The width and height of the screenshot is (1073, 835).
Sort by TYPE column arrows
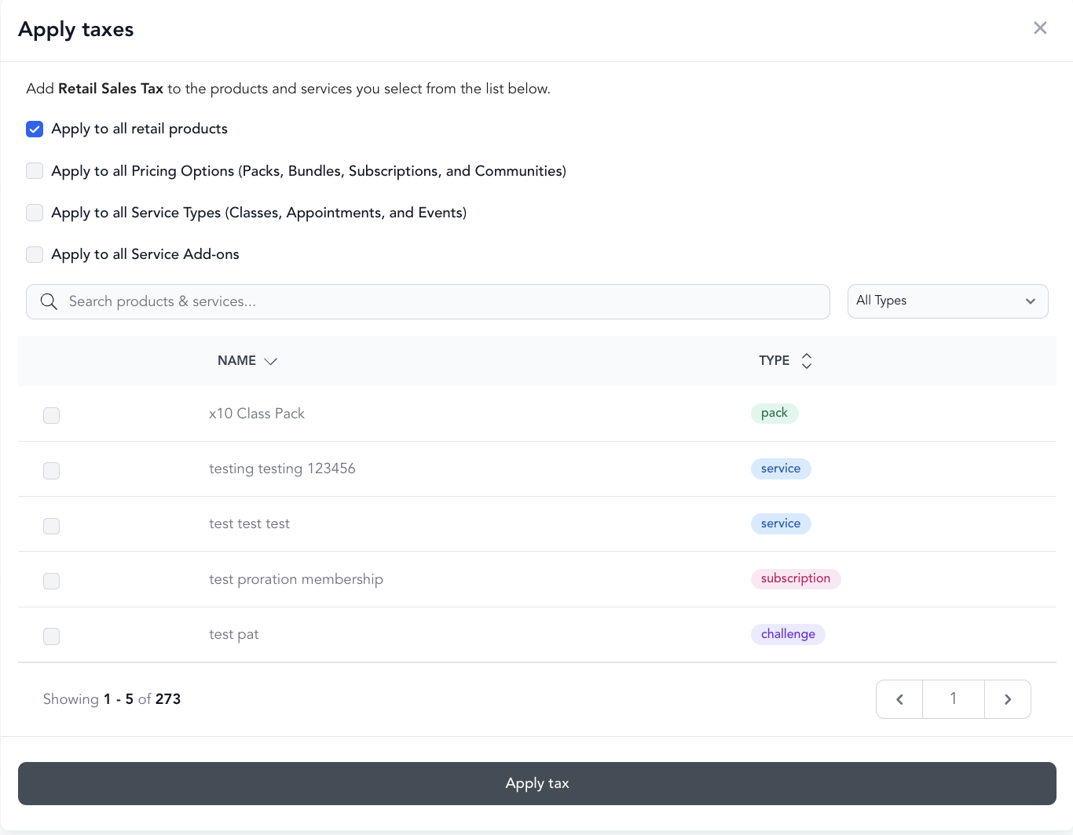[807, 361]
